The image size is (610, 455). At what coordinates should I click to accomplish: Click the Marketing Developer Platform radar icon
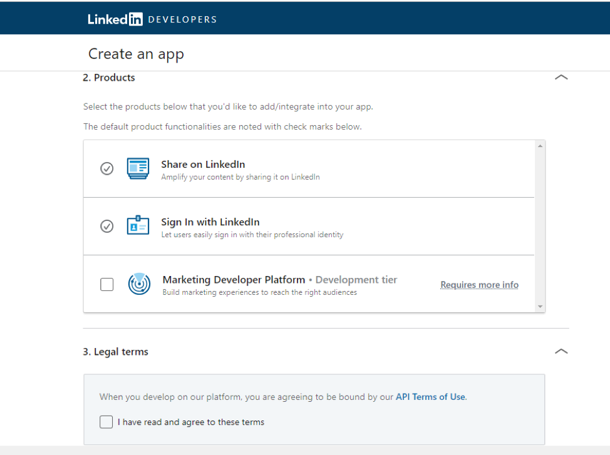(x=139, y=284)
